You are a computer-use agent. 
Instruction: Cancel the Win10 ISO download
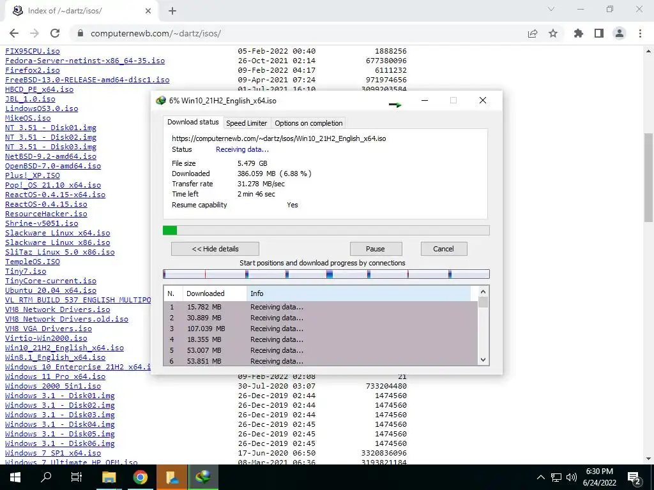pos(444,249)
